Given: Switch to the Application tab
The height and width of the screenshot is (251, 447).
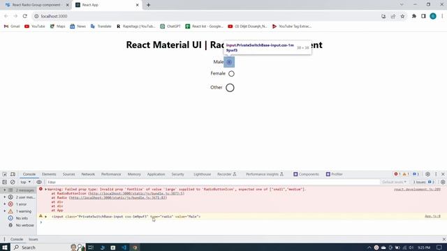Looking at the screenshot, I should pos(156,174).
